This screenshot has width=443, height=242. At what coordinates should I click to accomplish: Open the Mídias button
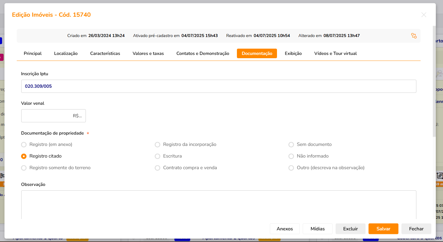tap(317, 229)
